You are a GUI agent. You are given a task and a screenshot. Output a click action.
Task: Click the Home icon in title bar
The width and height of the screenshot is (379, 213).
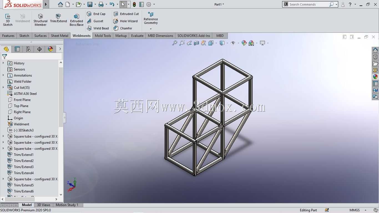click(x=60, y=4)
